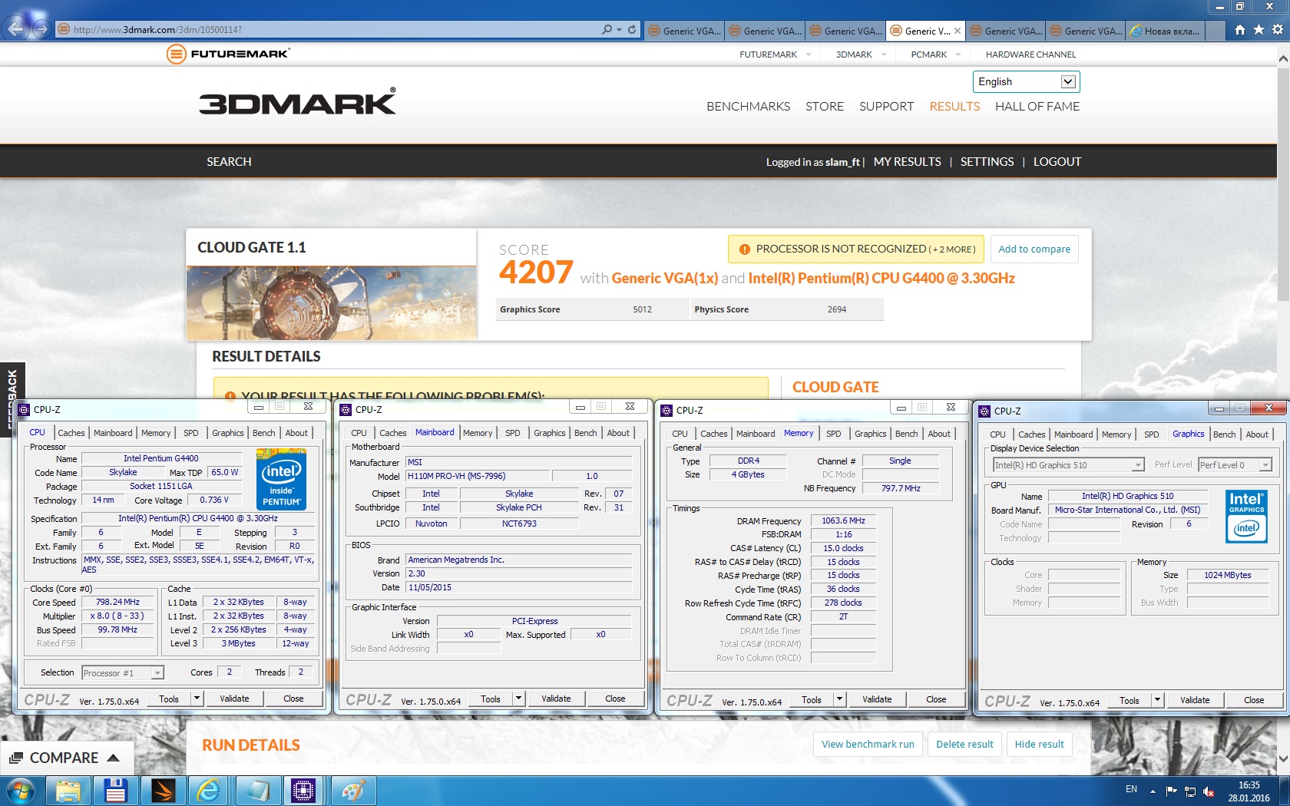Open Tools dropdown arrow in Mainboard window
This screenshot has width=1290, height=806.
[519, 699]
